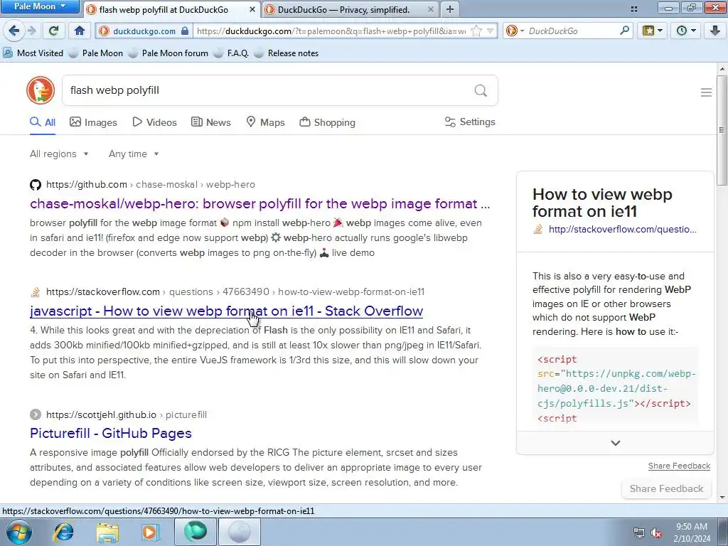
Task: Open the address bar history dropdown arrow
Action: 490,31
